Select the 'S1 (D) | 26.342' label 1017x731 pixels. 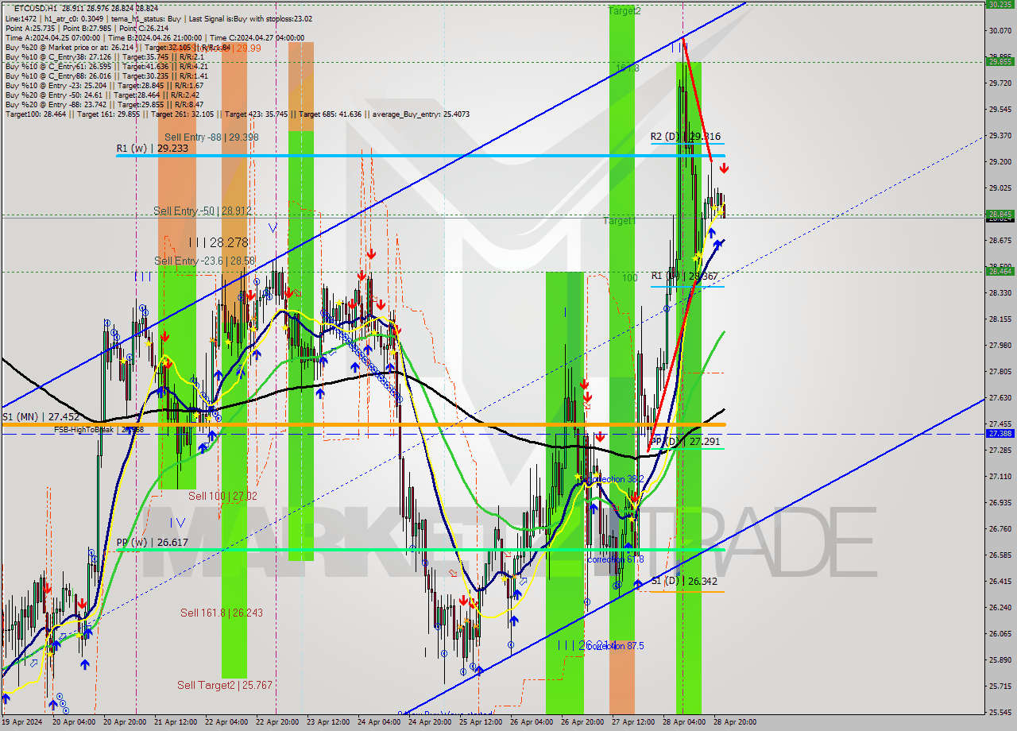pos(686,581)
